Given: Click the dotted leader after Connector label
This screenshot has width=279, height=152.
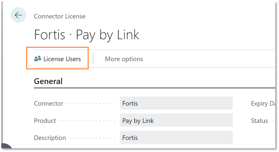Looking at the screenshot, I should [91, 103].
